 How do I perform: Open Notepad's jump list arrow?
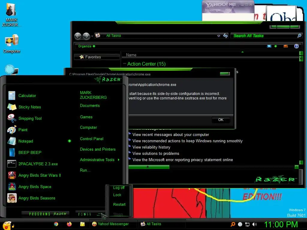(70, 141)
